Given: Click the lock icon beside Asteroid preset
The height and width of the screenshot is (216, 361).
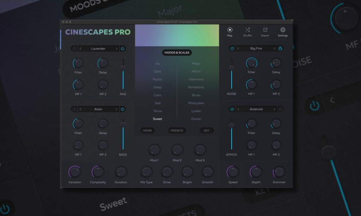Looking at the screenshot, I should point(280,109).
